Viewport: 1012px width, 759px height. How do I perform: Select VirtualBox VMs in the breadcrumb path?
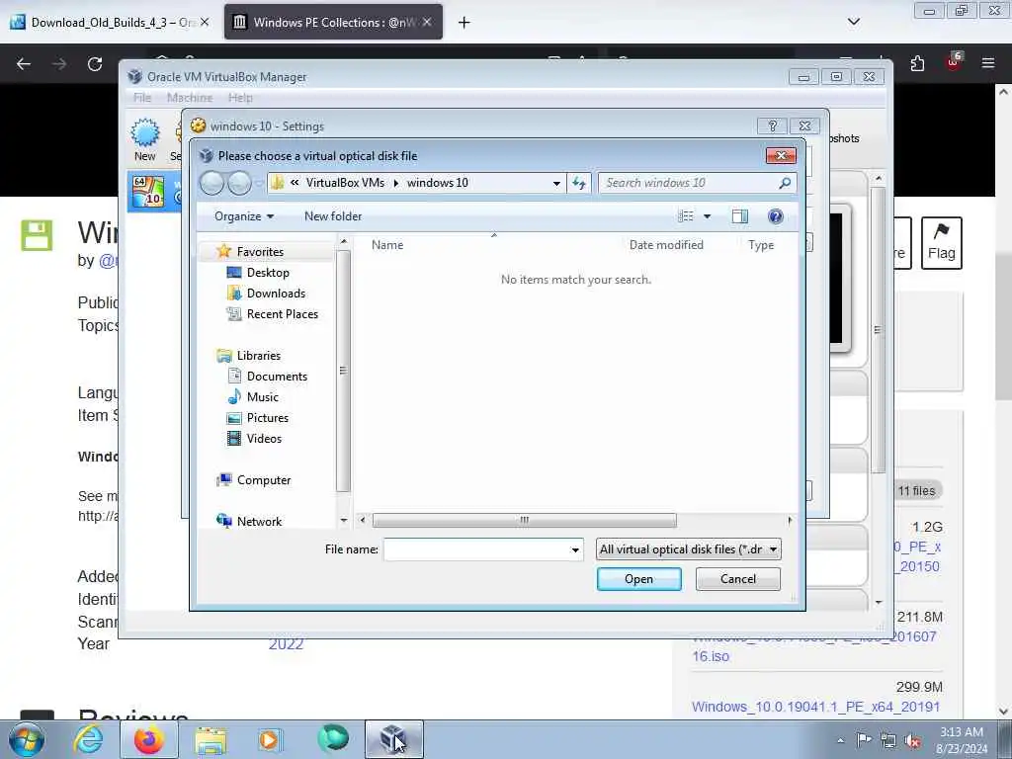point(345,183)
